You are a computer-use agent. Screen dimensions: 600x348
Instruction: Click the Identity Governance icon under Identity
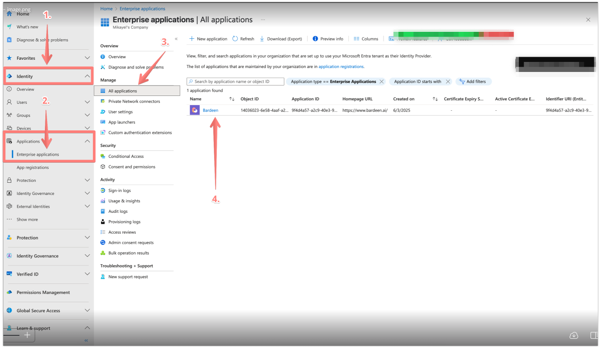[x=9, y=193]
